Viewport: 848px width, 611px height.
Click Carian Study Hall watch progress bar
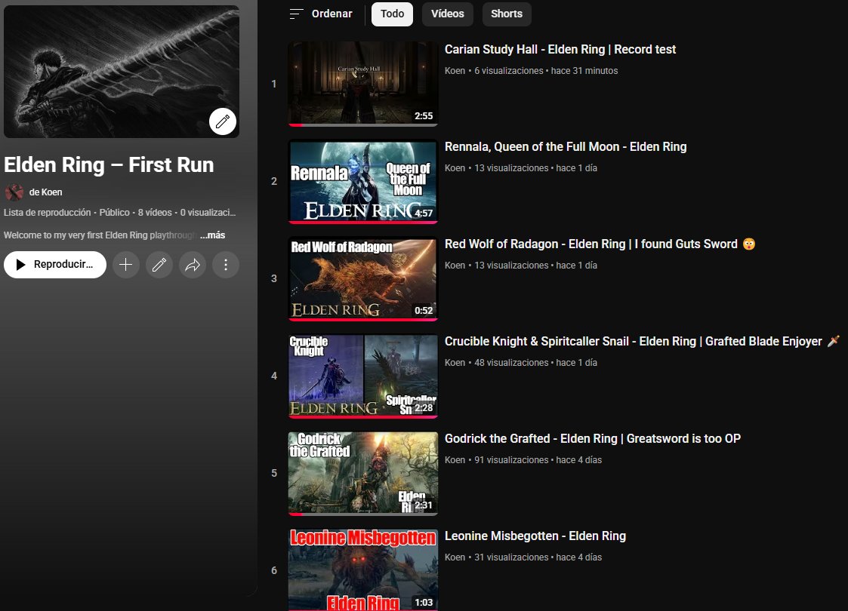[363, 124]
